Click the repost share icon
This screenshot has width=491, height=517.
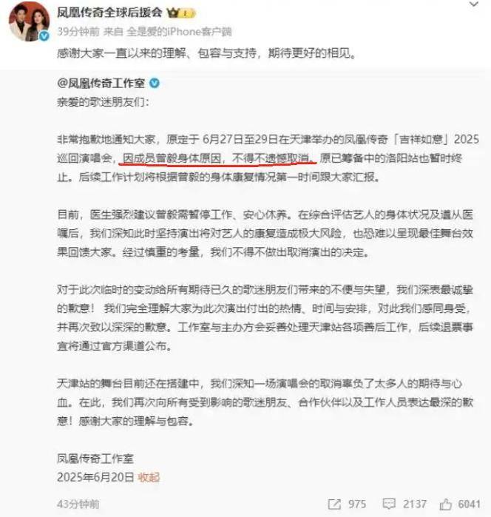point(334,504)
